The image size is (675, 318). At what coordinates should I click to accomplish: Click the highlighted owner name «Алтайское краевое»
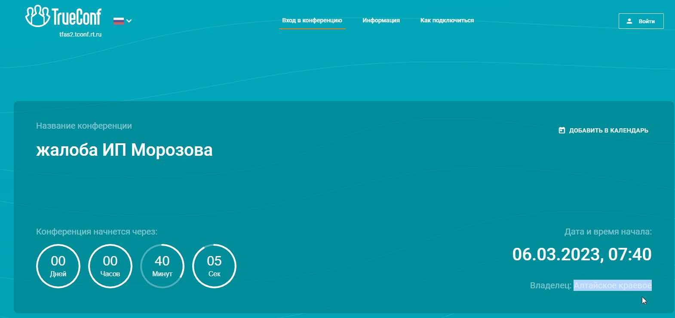tap(612, 285)
